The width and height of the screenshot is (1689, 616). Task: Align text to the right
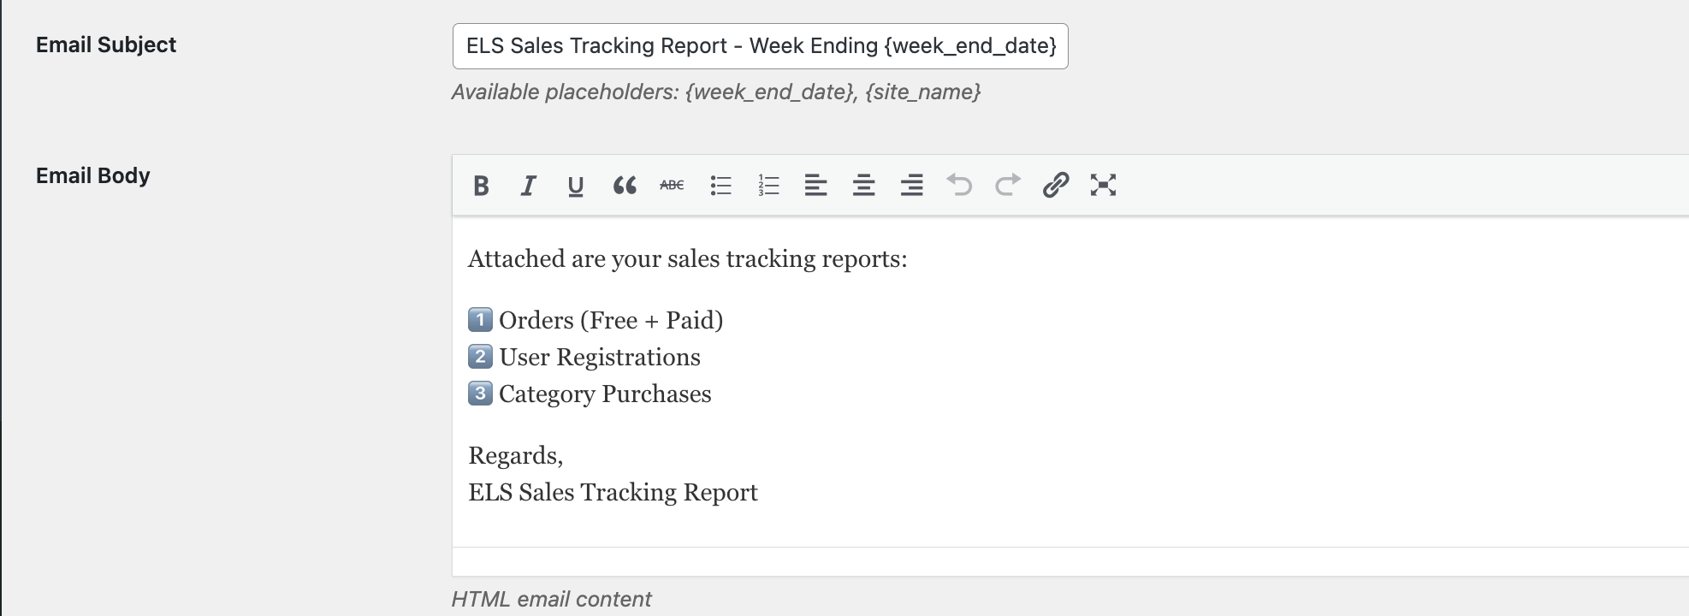(x=911, y=185)
